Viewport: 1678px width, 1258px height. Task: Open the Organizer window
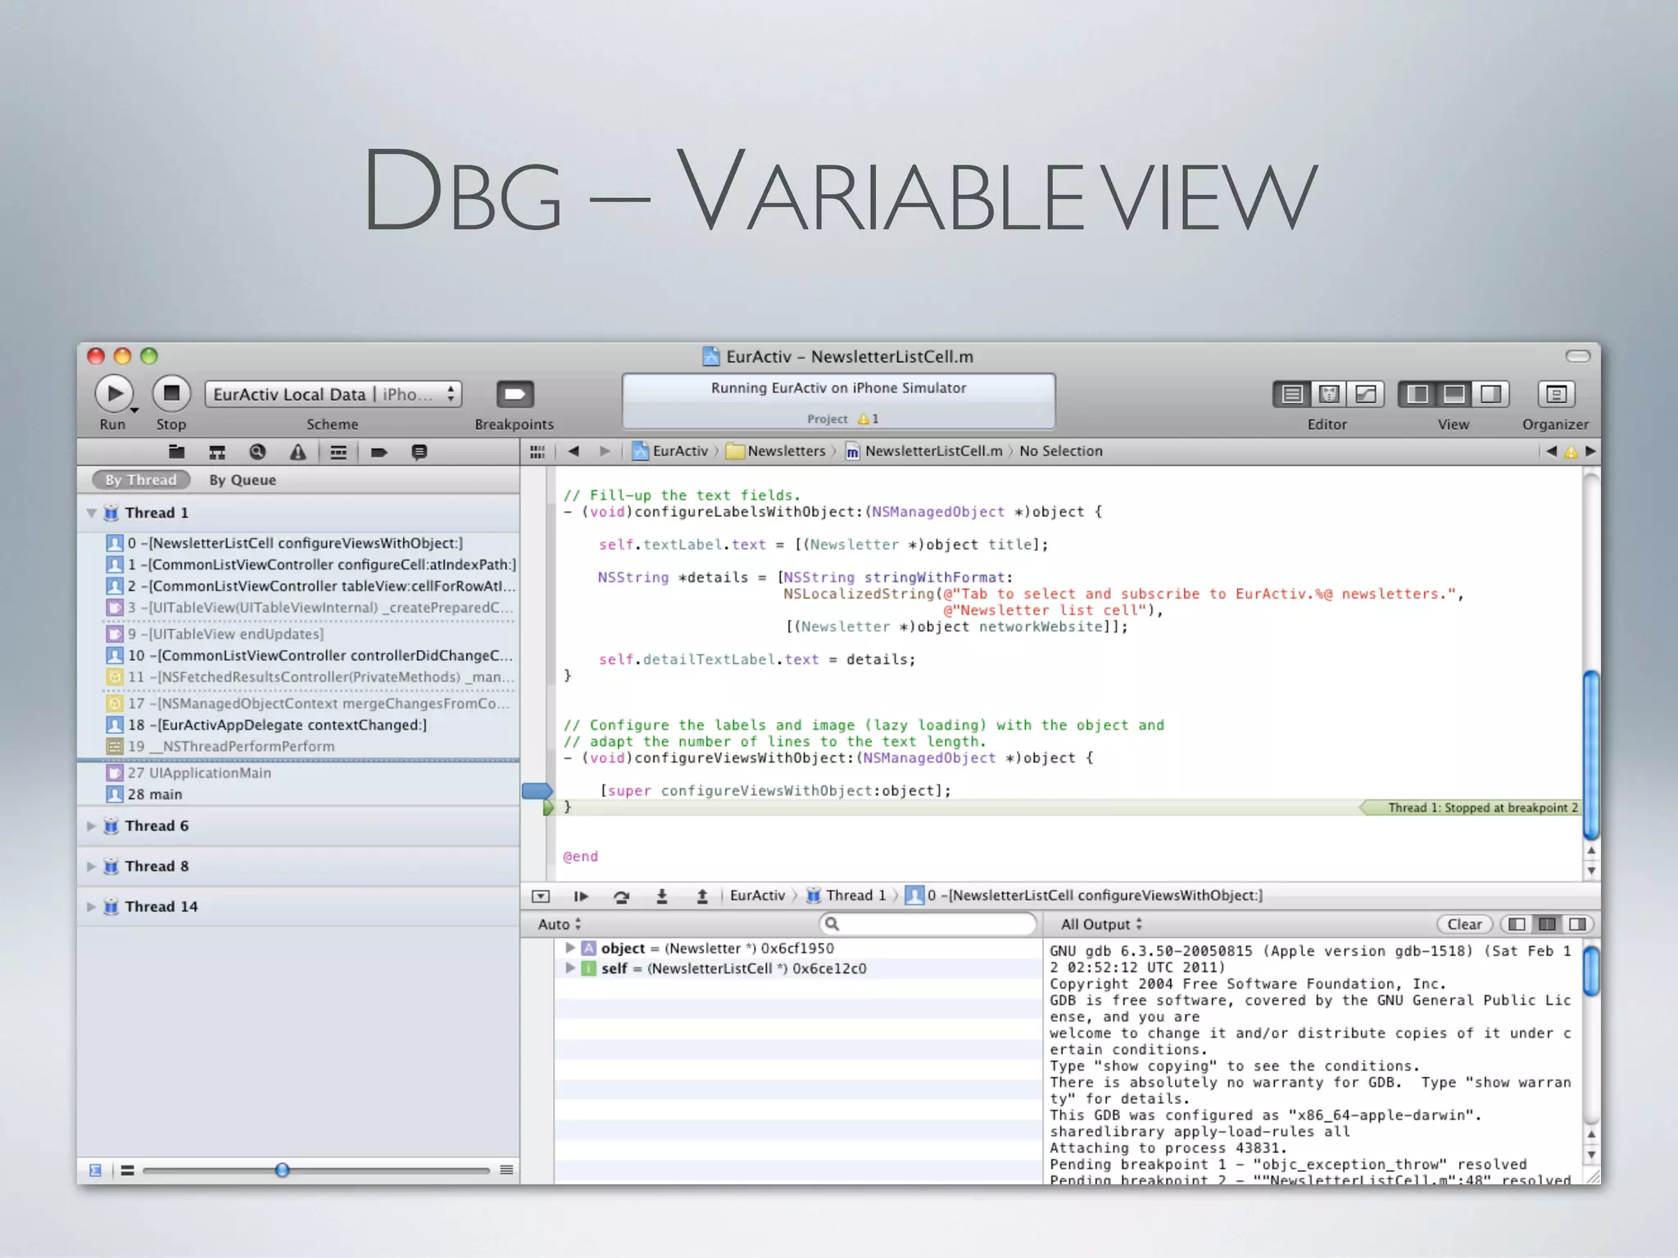pos(1556,394)
